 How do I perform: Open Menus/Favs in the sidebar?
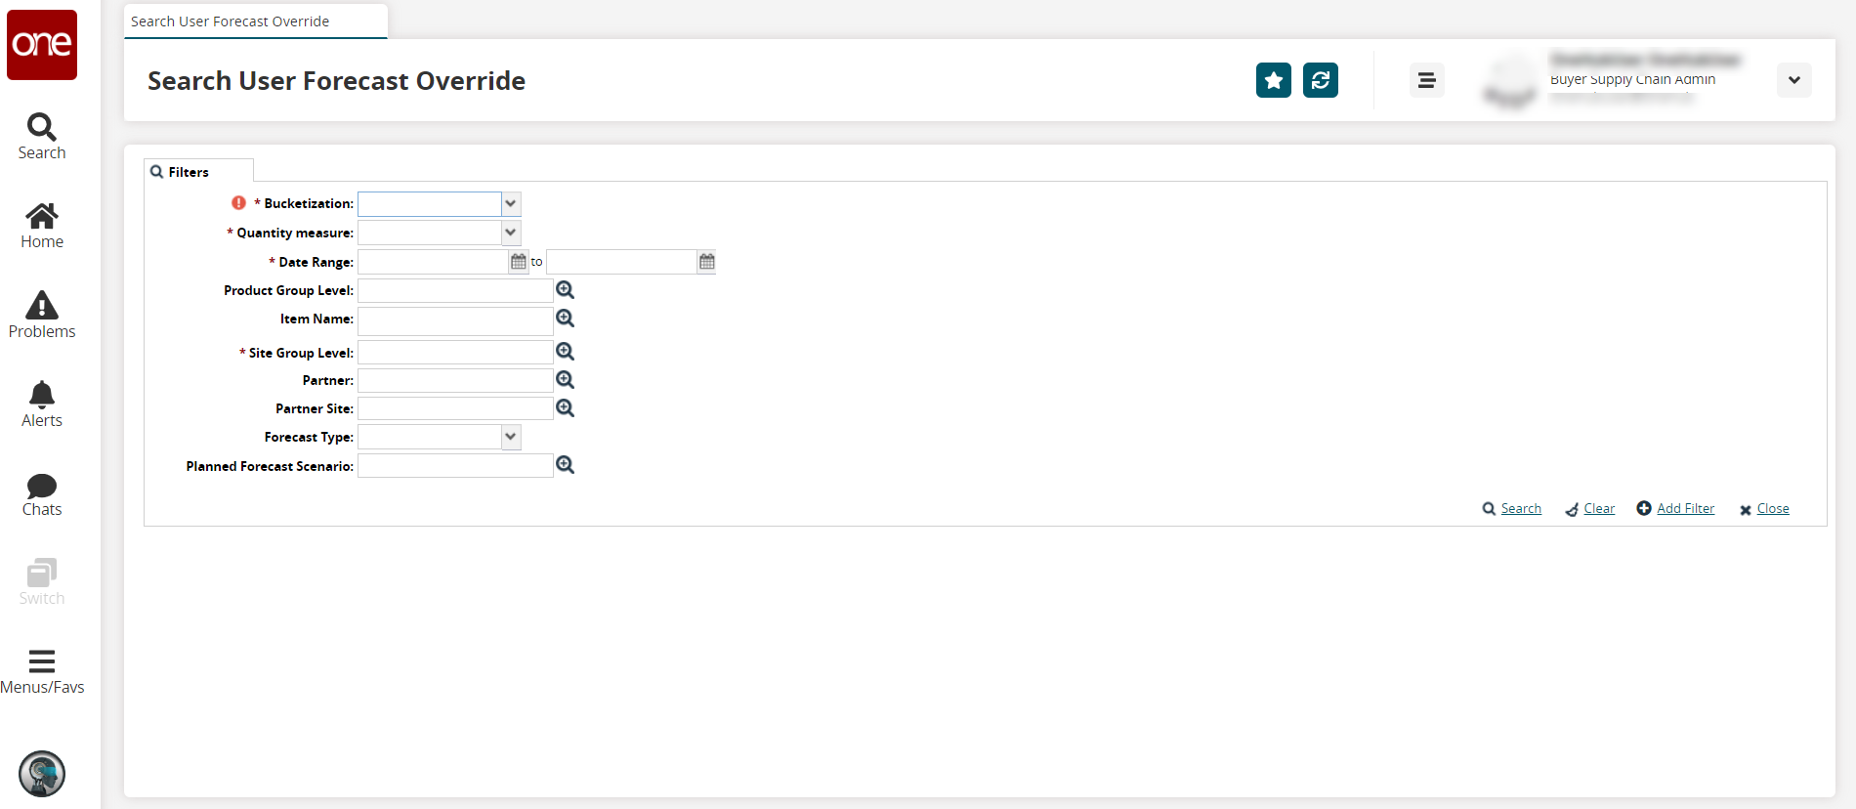[42, 672]
